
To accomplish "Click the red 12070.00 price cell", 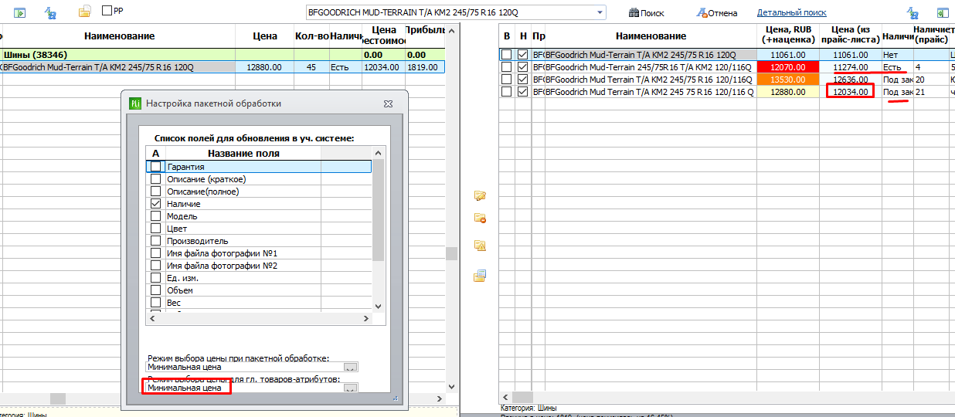I will [787, 67].
